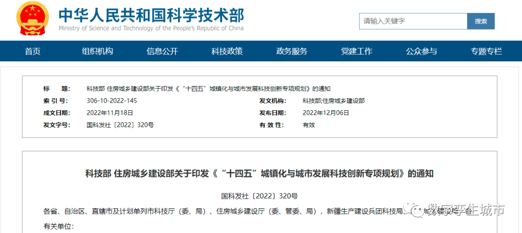Open the 党建工作 menu item
Screen dimensions: 522x233
point(357,51)
